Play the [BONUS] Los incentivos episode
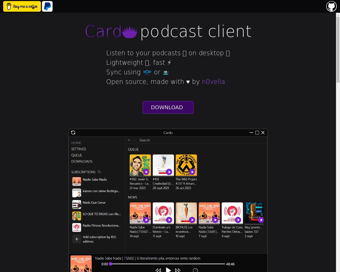The width and height of the screenshot is (340, 272). (x=192, y=220)
